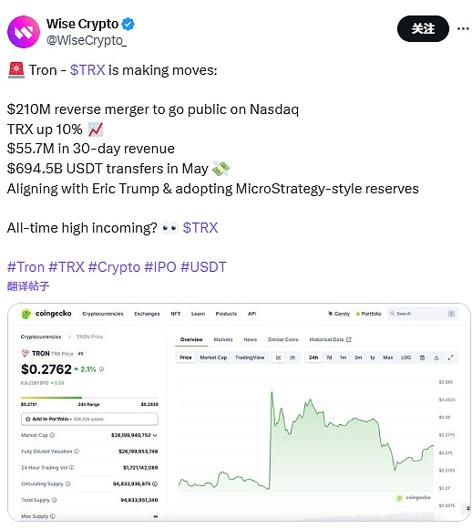Select the line chart type icon
The image size is (472, 529).
(279, 358)
